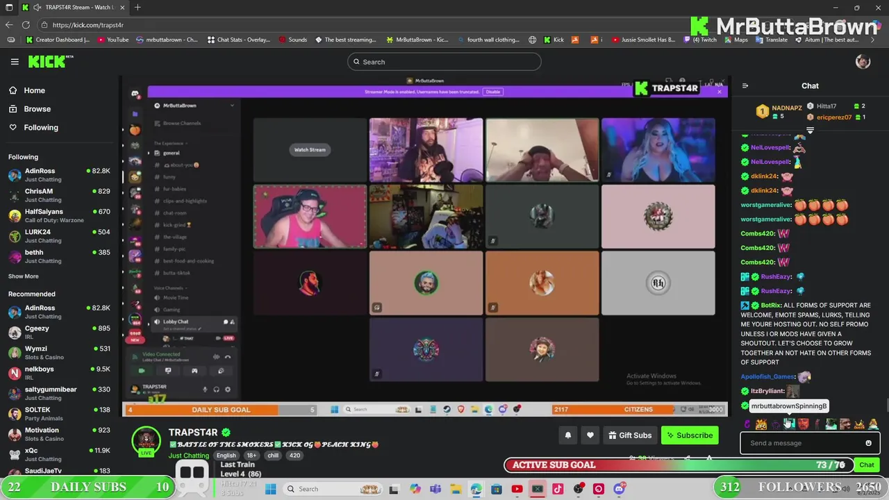Click the search field on Kick
The image size is (889, 500).
444,62
